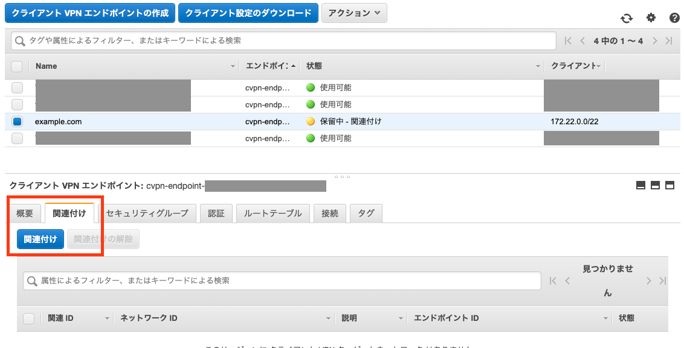Image resolution: width=684 pixels, height=348 pixels.
Task: Click the 関連付け button
Action: (x=39, y=239)
